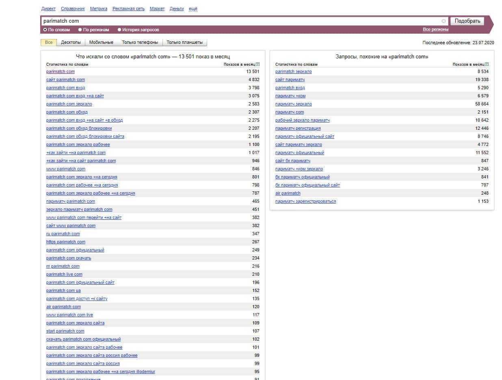Click help icon in left table header
Viewport: 502px width, 380px height.
(x=258, y=64)
